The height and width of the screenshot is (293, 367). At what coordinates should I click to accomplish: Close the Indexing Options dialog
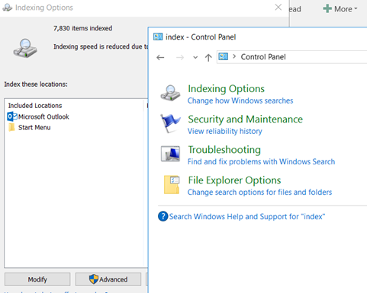pyautogui.click(x=278, y=8)
